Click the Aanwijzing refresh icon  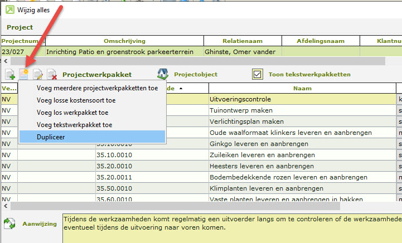(x=9, y=223)
